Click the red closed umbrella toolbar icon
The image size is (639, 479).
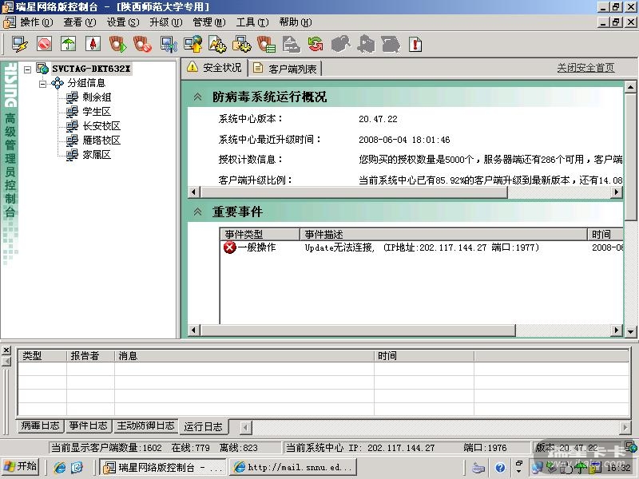pos(93,44)
